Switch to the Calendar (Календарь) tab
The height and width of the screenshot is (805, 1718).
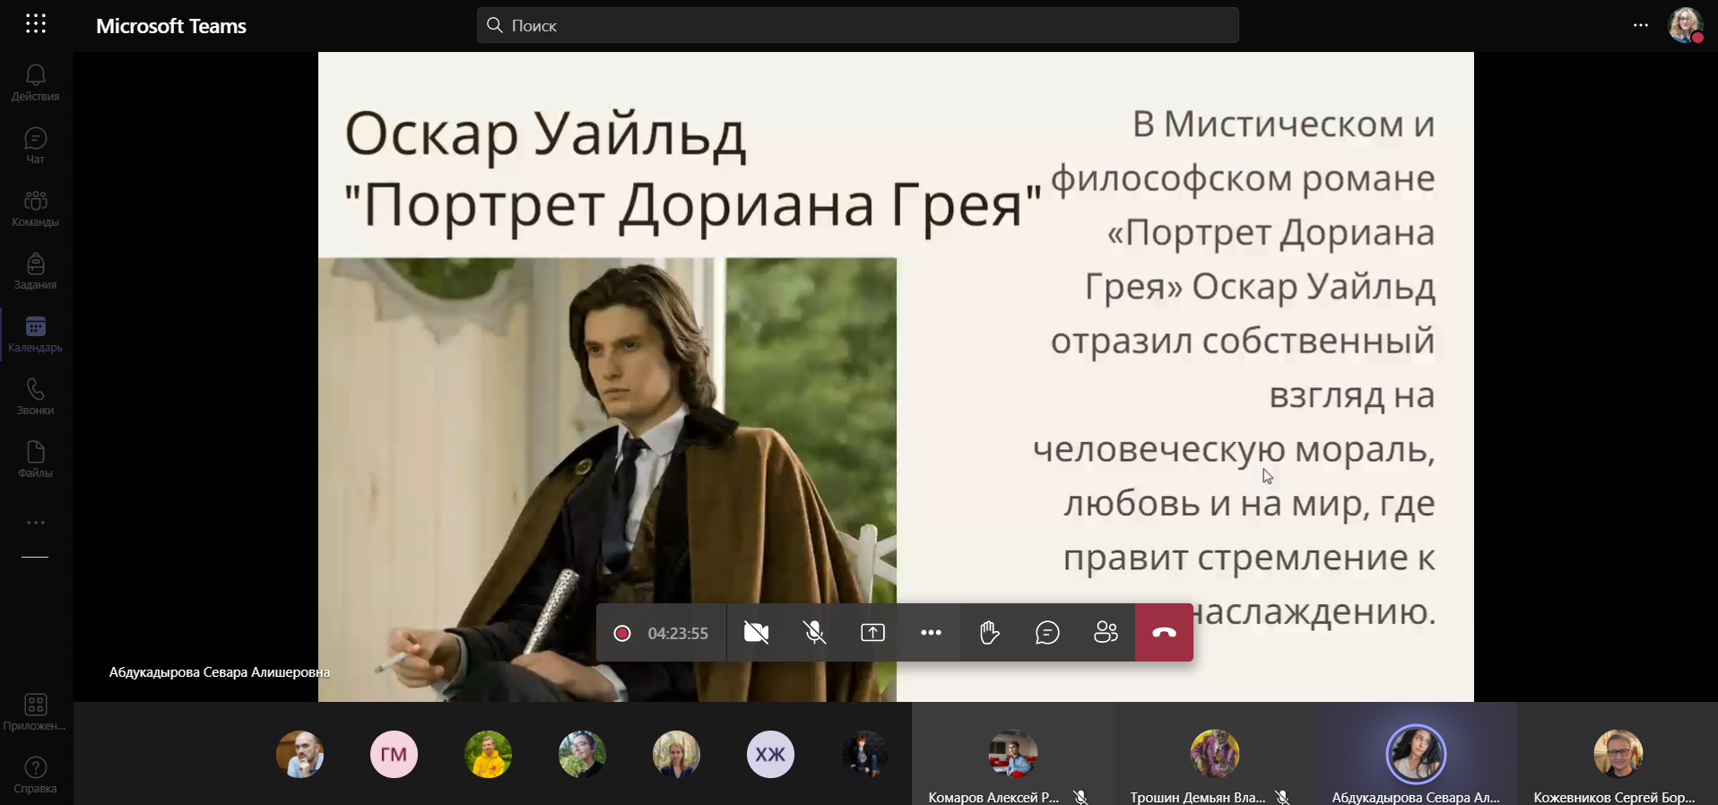pyautogui.click(x=36, y=334)
